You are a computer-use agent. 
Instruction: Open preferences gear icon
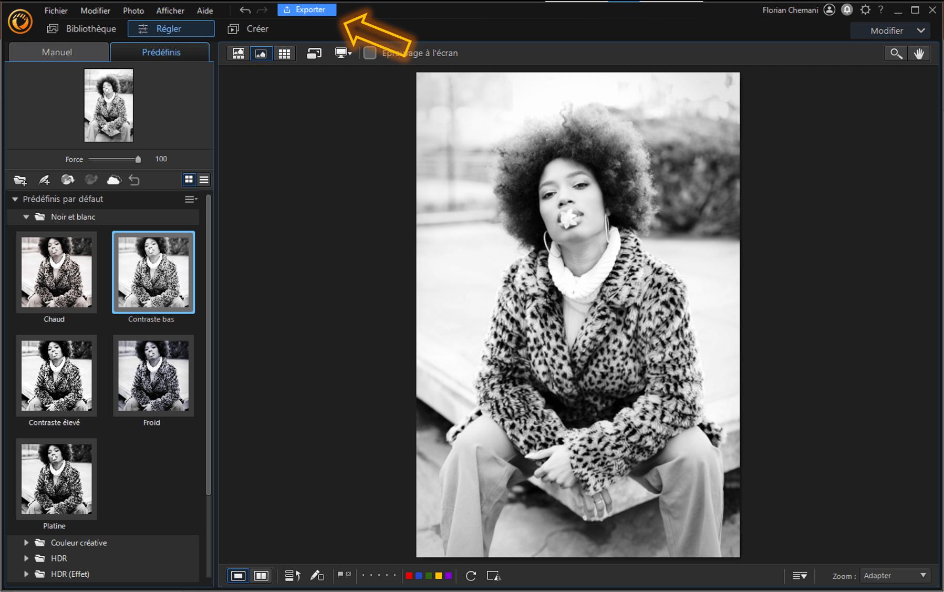click(x=865, y=10)
